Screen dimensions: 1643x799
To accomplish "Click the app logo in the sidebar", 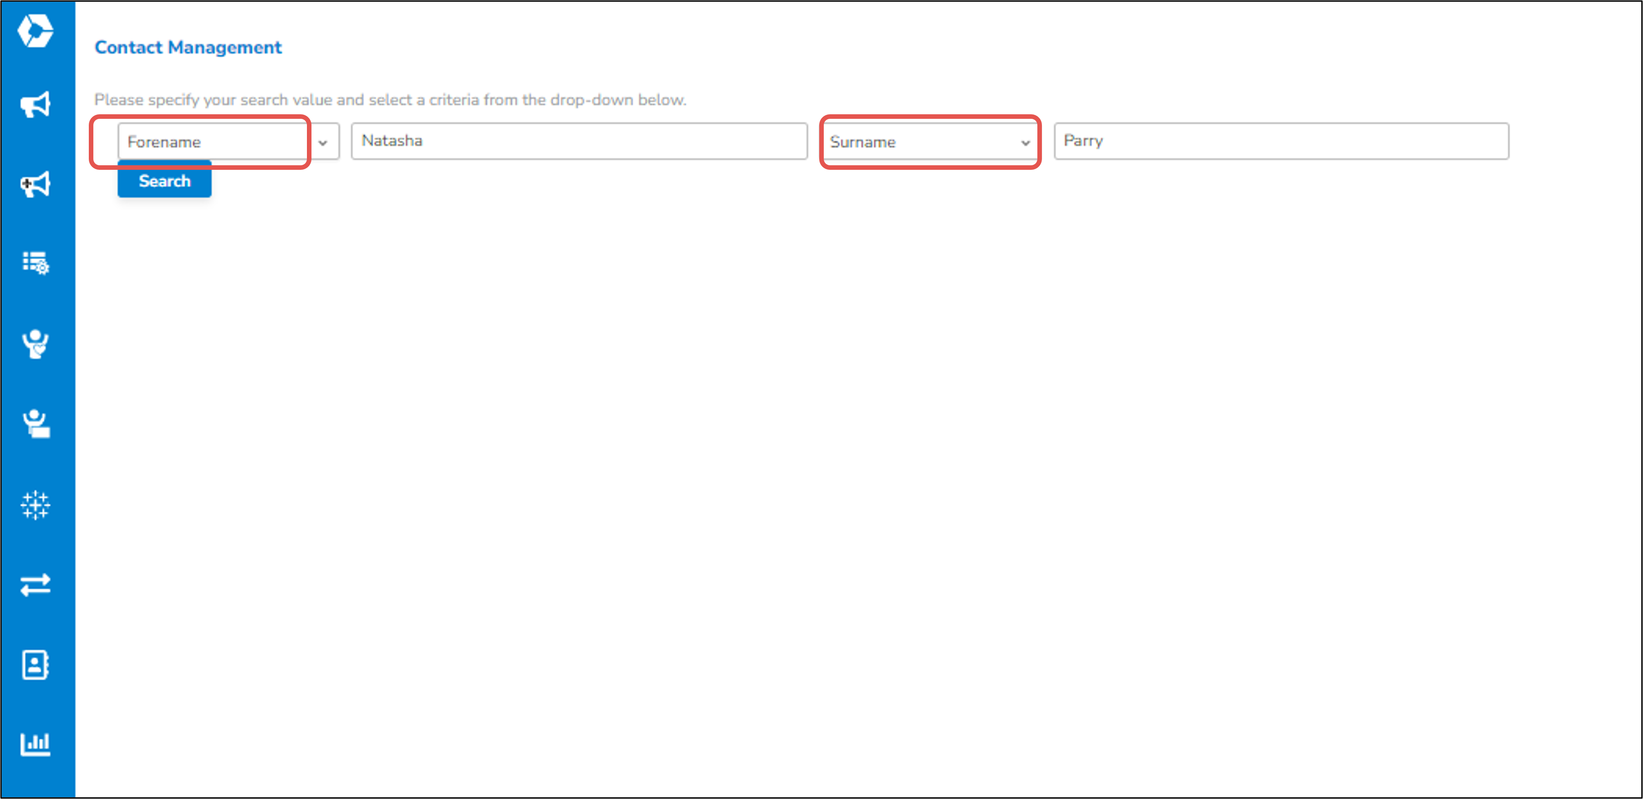I will (x=35, y=31).
